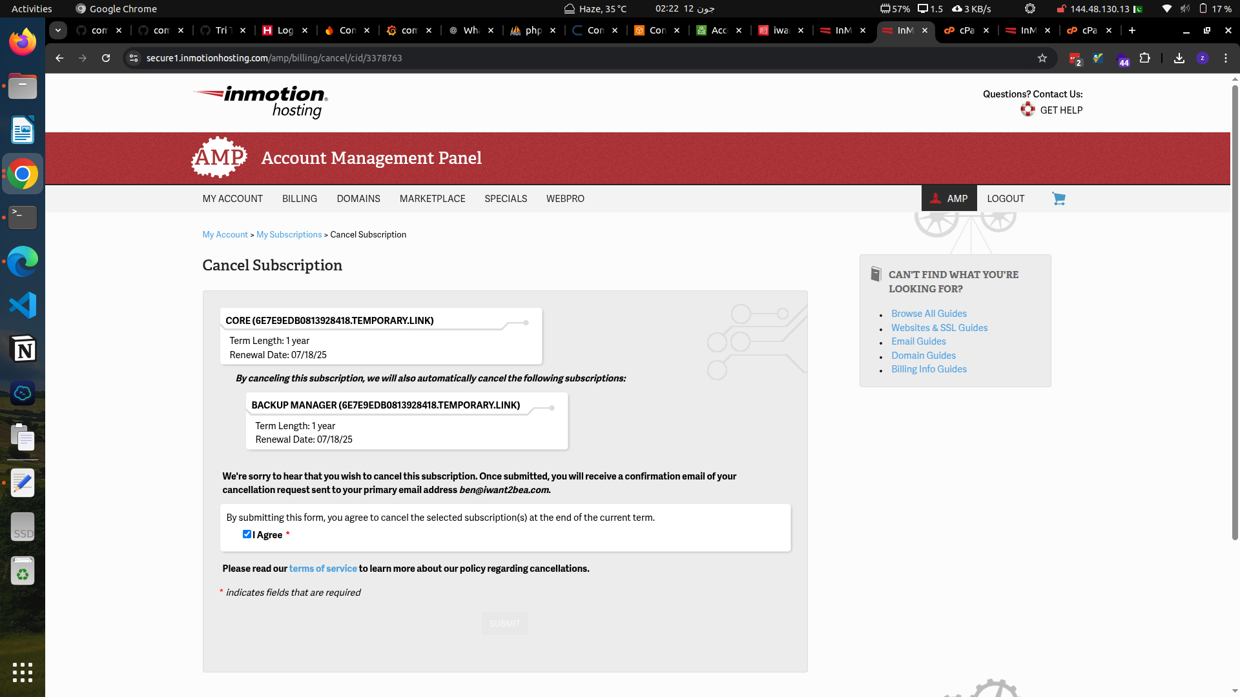Reload the page
Screen dimensions: 1240x697
[106, 58]
